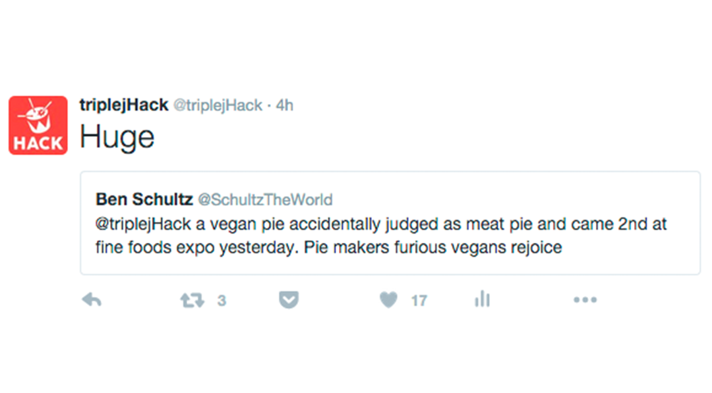Click the like count 17
712x393 pixels.
(x=419, y=301)
